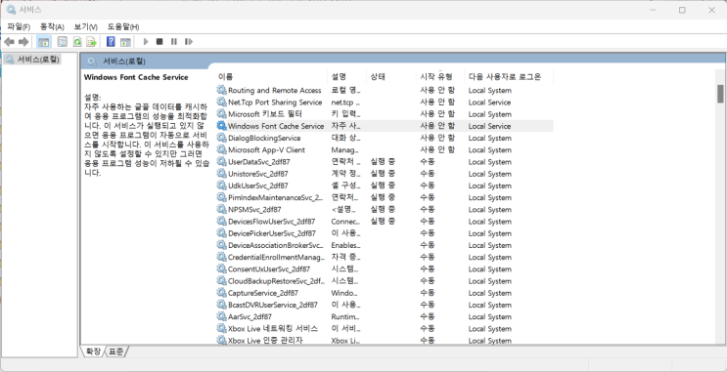
Task: Click the Local Service cell of Net.Tcp Port Sharing Service
Action: (x=489, y=103)
